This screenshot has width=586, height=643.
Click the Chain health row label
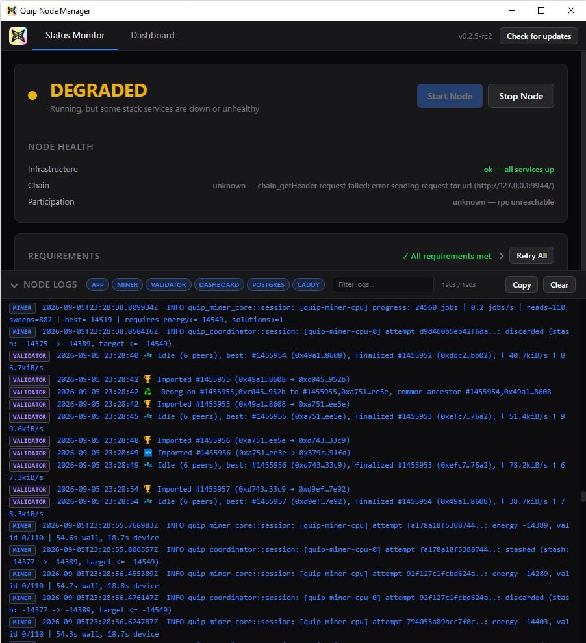click(38, 185)
